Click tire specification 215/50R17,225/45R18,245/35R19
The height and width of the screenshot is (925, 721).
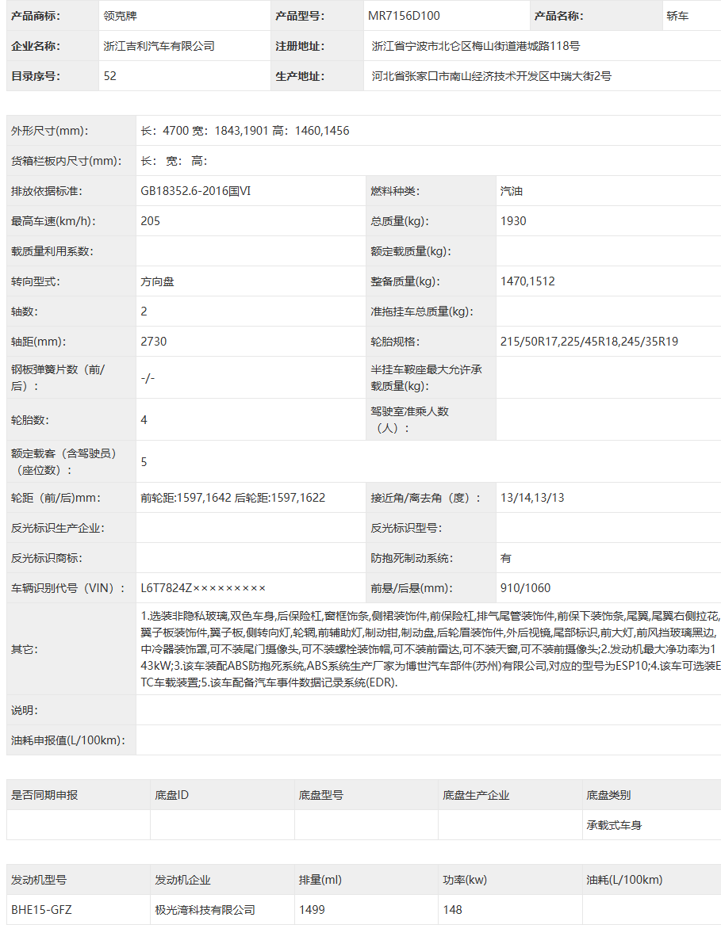(x=589, y=342)
